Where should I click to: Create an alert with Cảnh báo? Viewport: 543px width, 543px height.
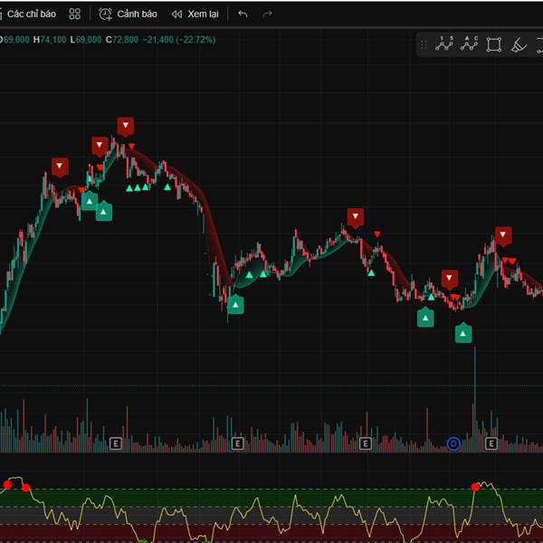coord(129,14)
